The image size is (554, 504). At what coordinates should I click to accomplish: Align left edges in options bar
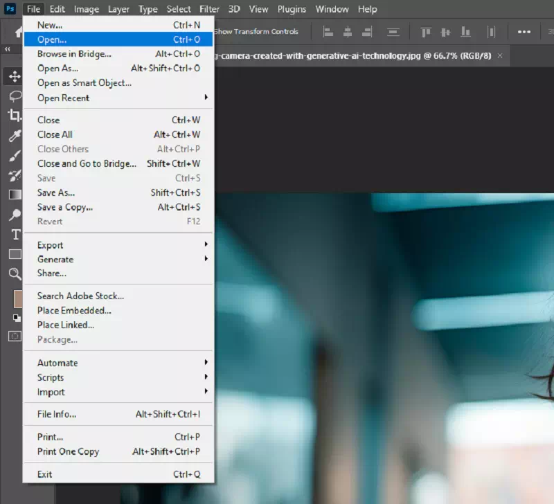point(328,32)
